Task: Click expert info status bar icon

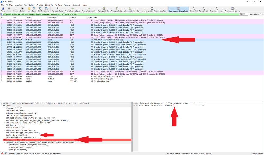Action: 2,153
